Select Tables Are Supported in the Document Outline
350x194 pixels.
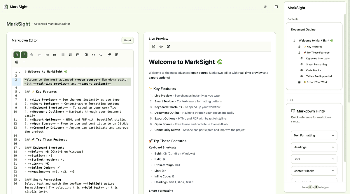319,76
